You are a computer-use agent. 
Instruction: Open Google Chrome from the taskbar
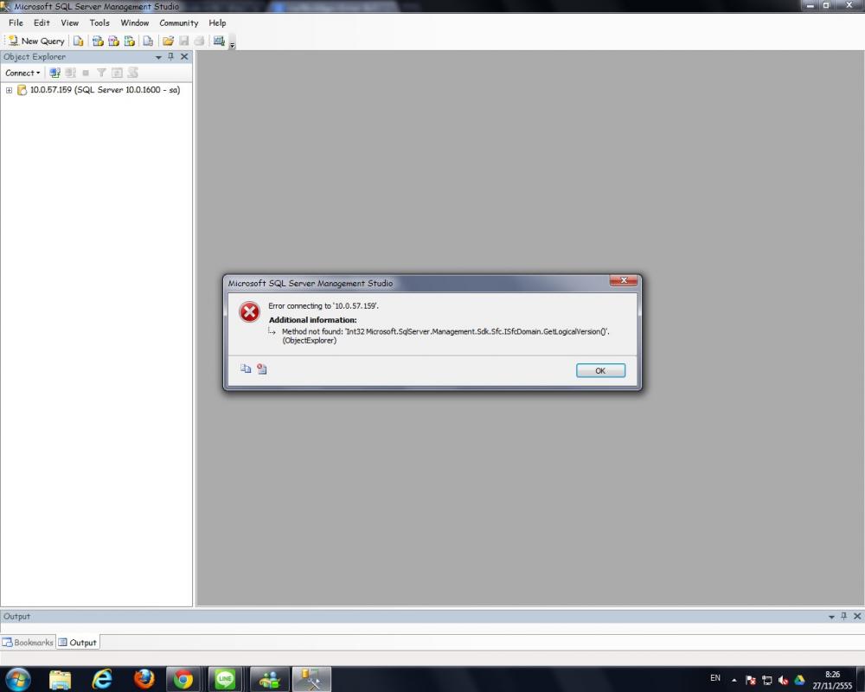[x=183, y=679]
